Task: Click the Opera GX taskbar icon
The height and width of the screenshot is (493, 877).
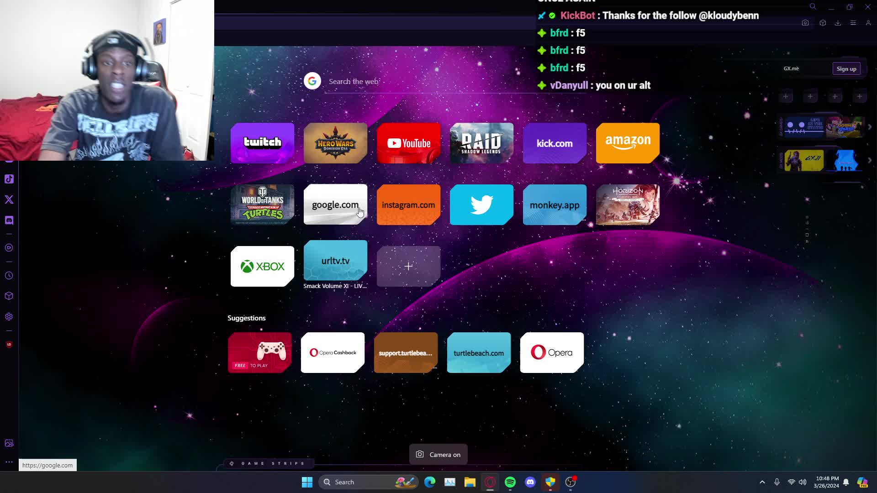Action: click(x=490, y=482)
